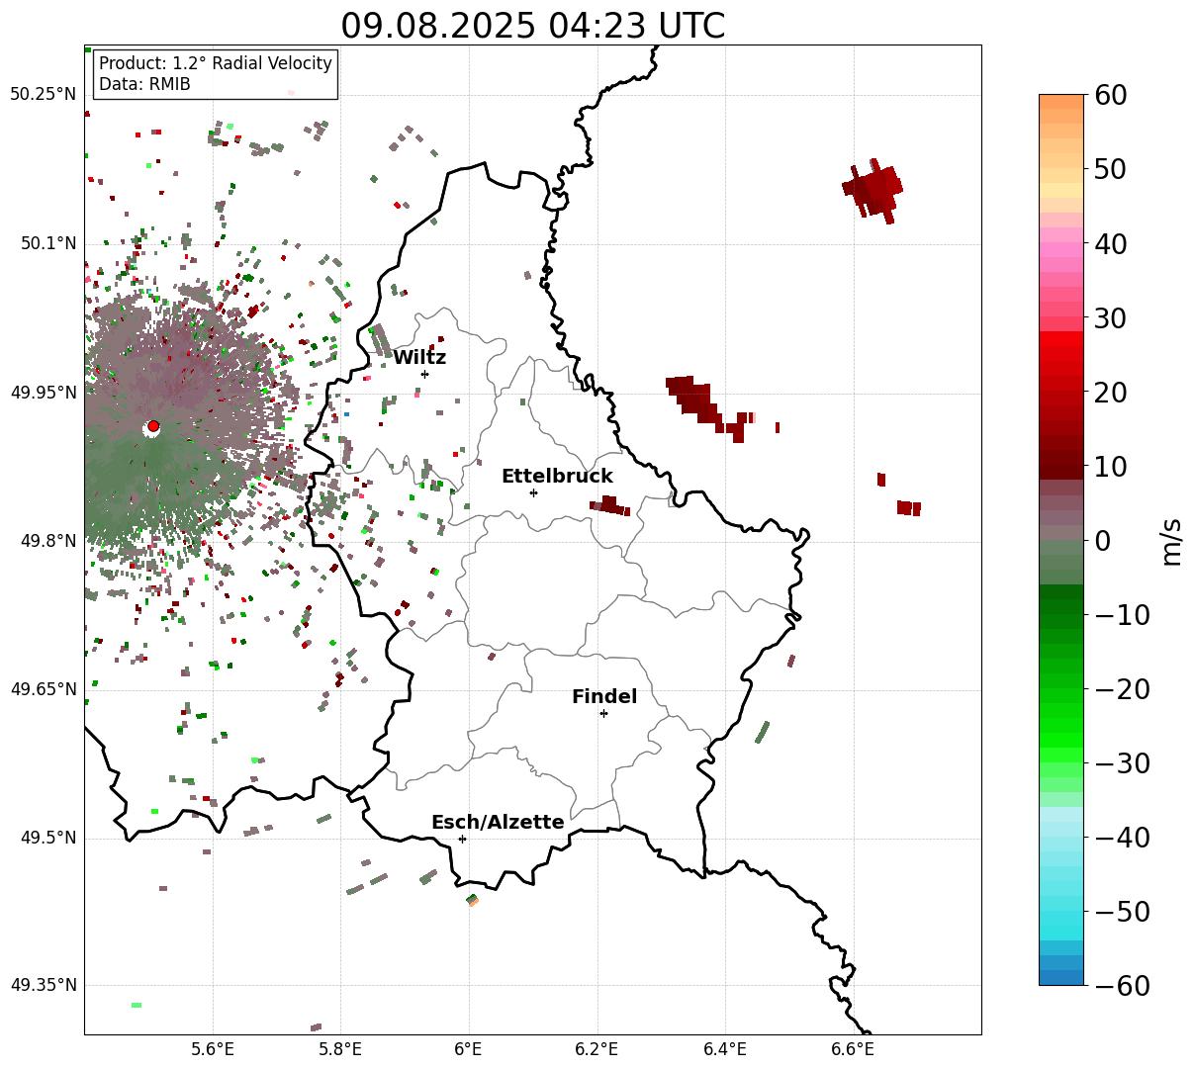Click the Esch/Alzette station label

click(x=498, y=823)
